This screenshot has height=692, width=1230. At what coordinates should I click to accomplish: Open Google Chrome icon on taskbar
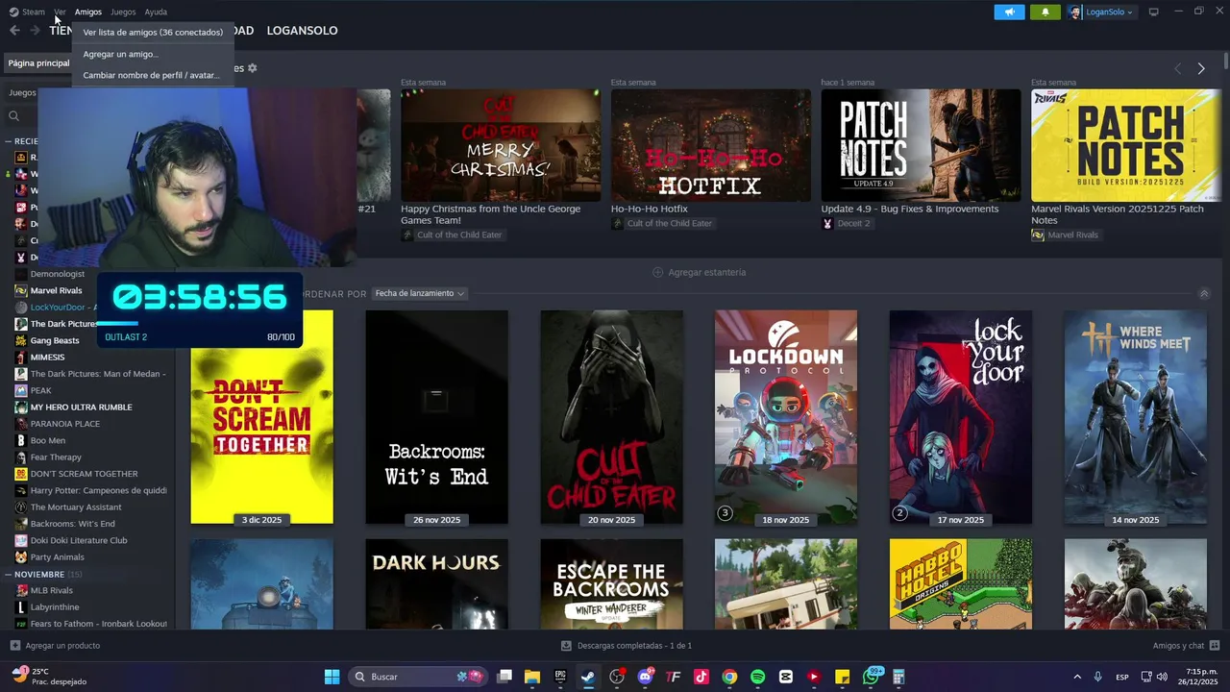(729, 677)
